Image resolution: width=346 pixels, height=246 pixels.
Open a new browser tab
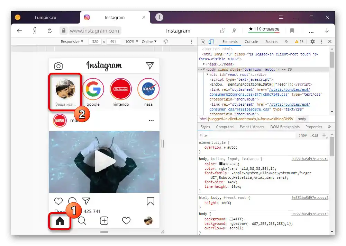(x=159, y=17)
